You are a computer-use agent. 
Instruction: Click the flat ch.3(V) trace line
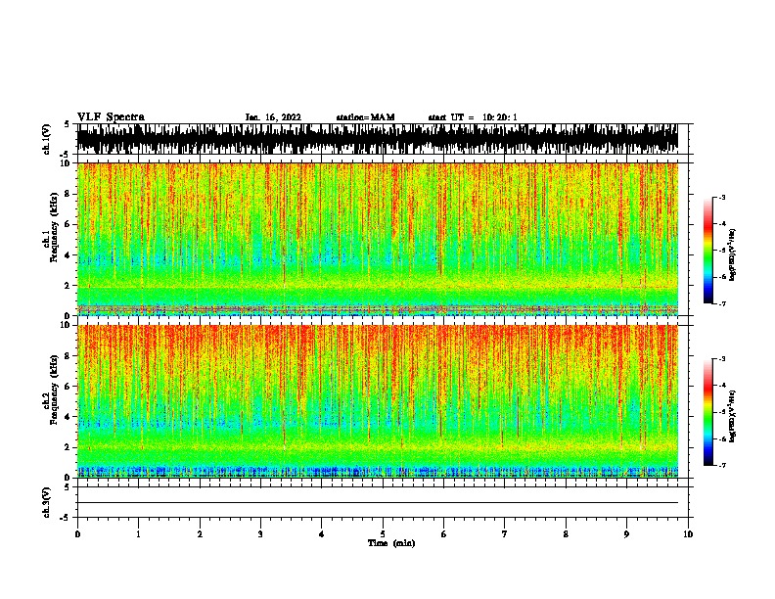pyautogui.click(x=378, y=503)
